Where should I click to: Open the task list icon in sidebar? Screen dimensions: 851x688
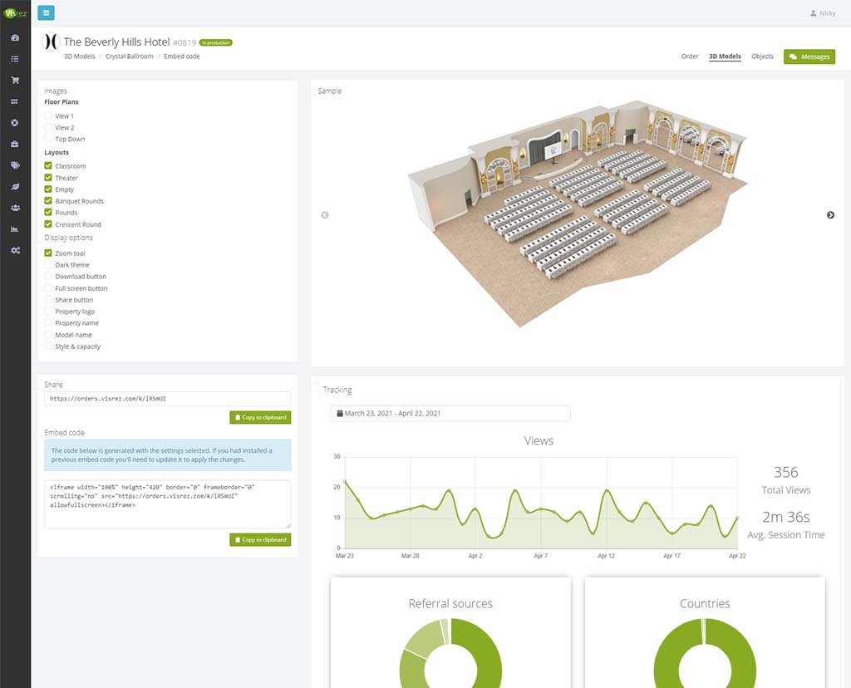15,59
